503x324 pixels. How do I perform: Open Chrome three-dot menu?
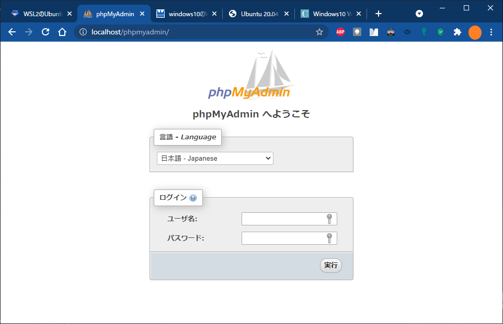pos(491,32)
